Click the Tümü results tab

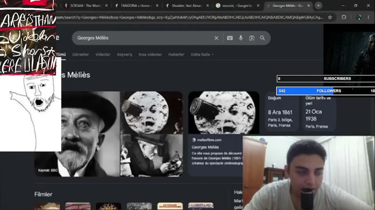tap(61, 55)
